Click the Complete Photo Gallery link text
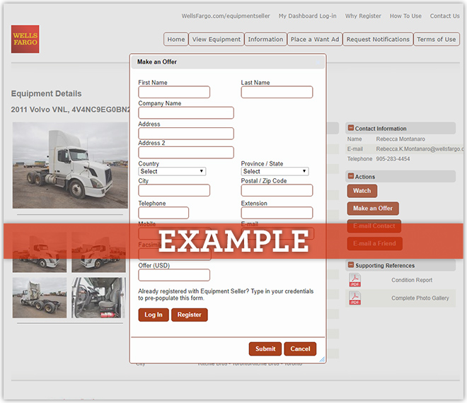Viewport: 467px width, 403px height. [x=420, y=298]
